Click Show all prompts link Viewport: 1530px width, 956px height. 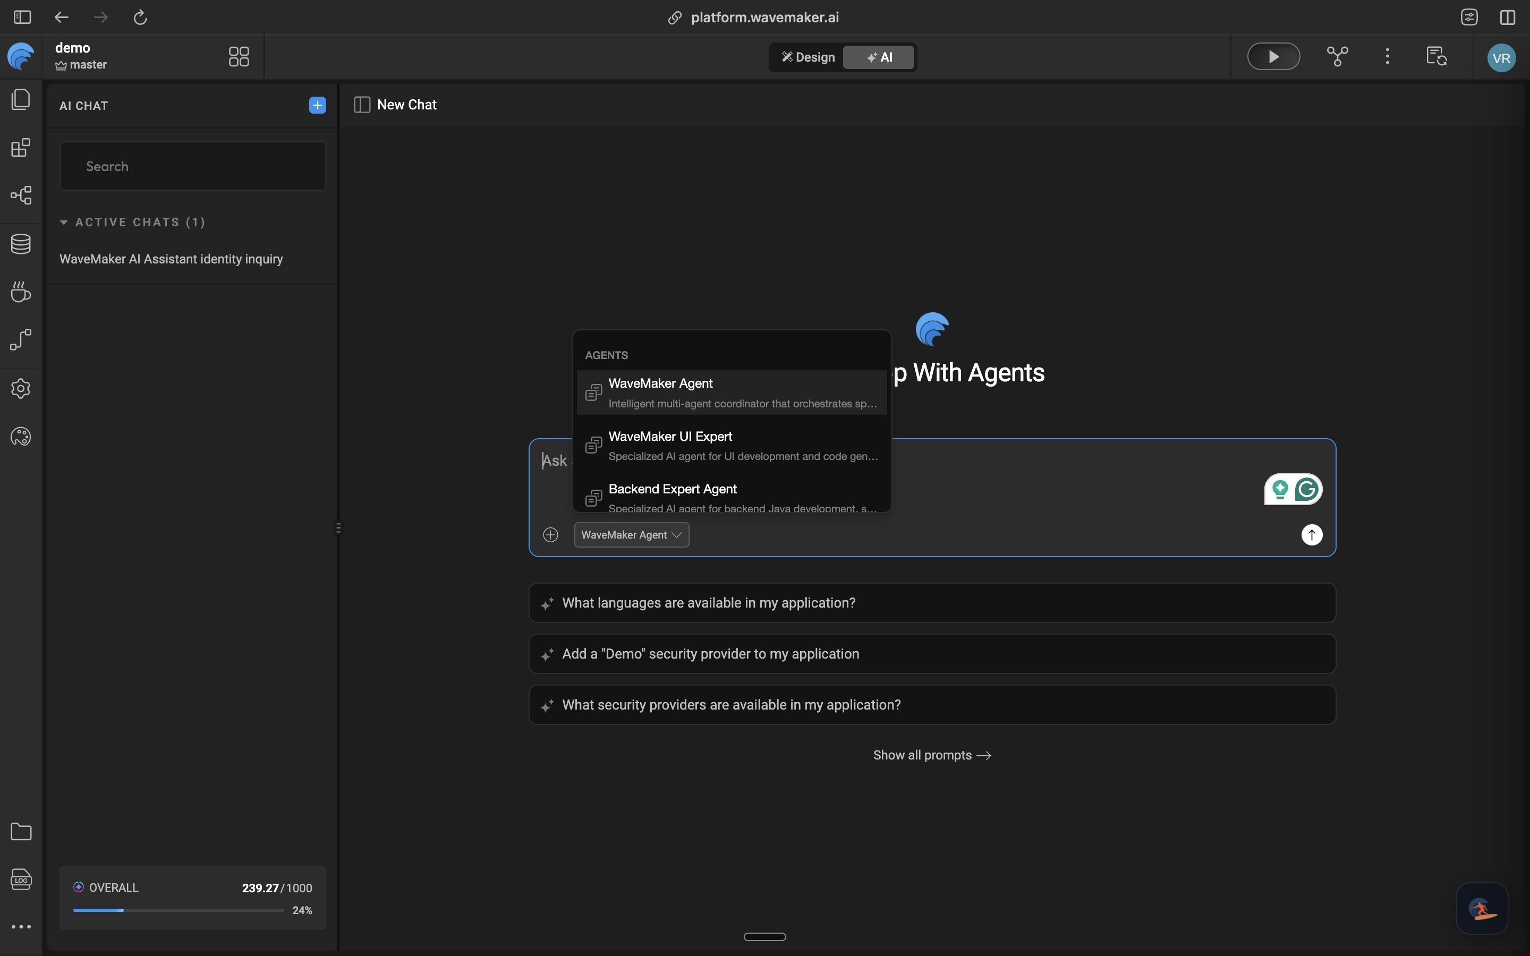tap(932, 755)
